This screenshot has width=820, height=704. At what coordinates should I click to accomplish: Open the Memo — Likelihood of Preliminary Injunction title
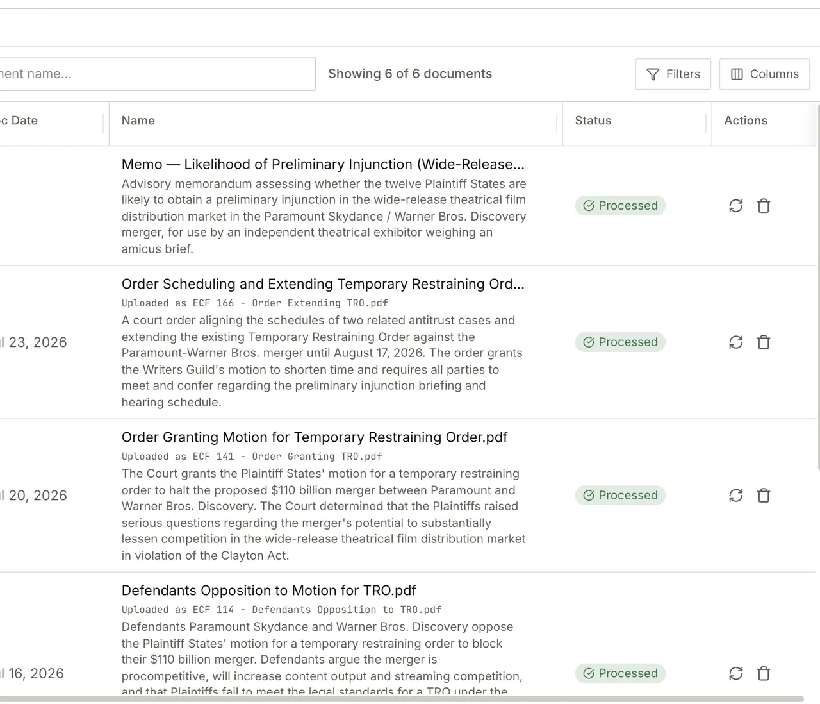click(x=323, y=164)
